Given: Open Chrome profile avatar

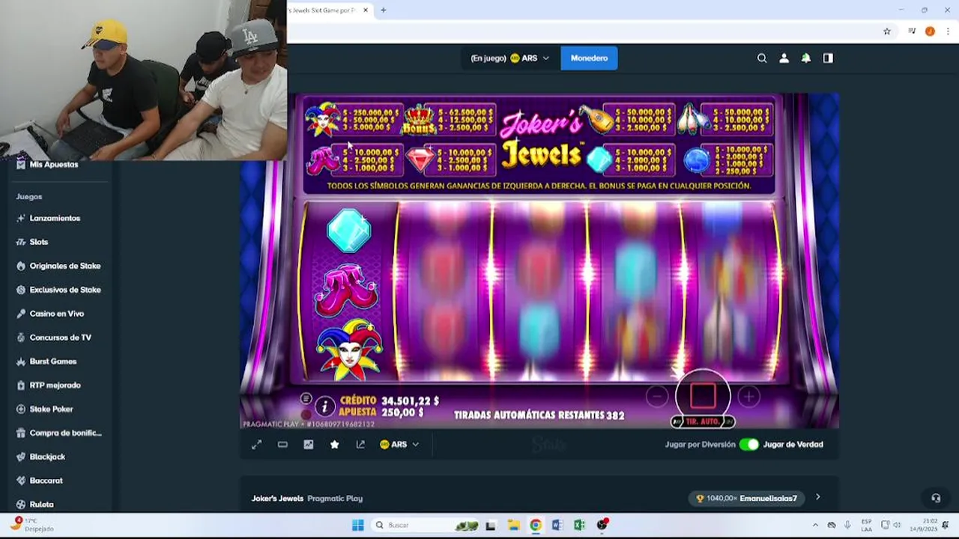Looking at the screenshot, I should pos(930,31).
